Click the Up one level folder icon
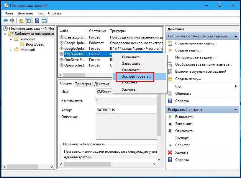The width and height of the screenshot is (241, 178). pyautogui.click(x=21, y=20)
